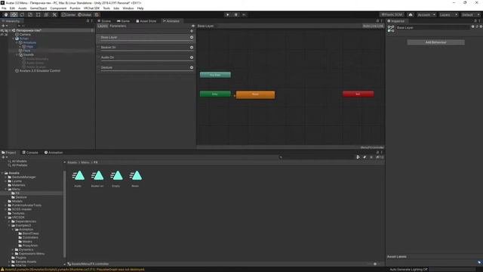Select the combined Transform tool

click(46, 14)
